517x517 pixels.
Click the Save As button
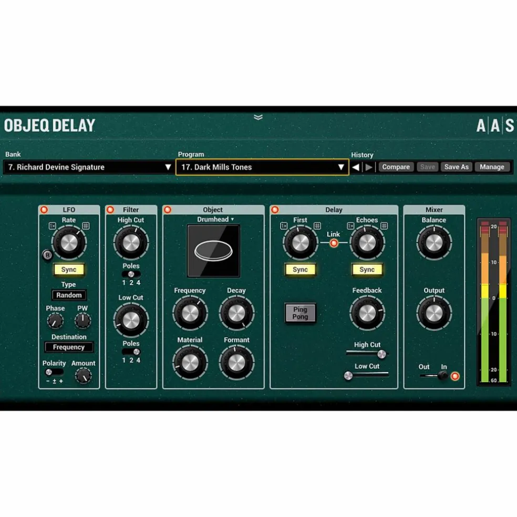(x=457, y=167)
